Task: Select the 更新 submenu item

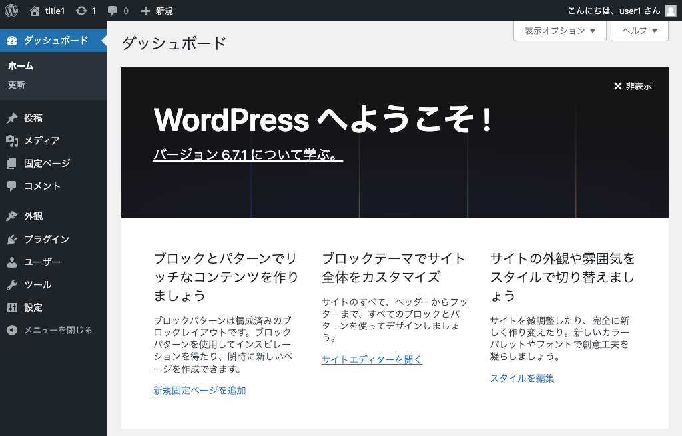Action: pyautogui.click(x=17, y=85)
